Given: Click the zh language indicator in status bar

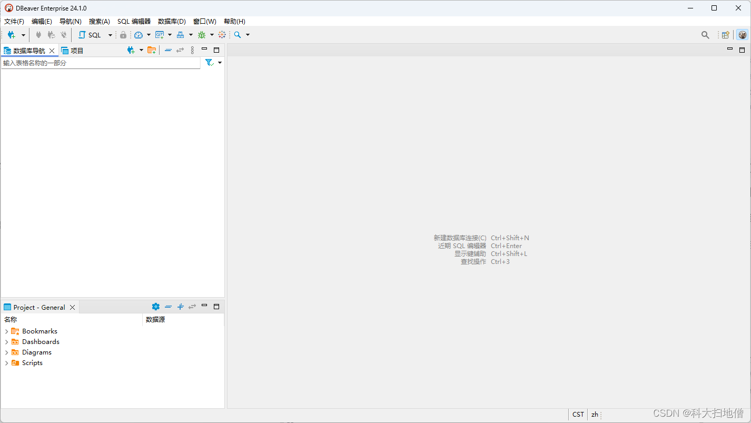Looking at the screenshot, I should (x=595, y=415).
